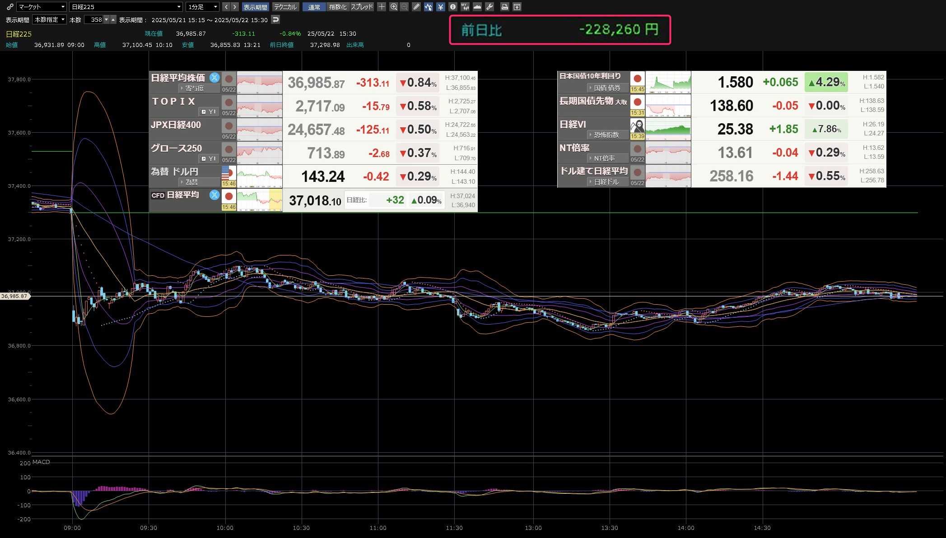Screen dimensions: 946x538
Task: Toggle the テクニカル button
Action: 285,7
